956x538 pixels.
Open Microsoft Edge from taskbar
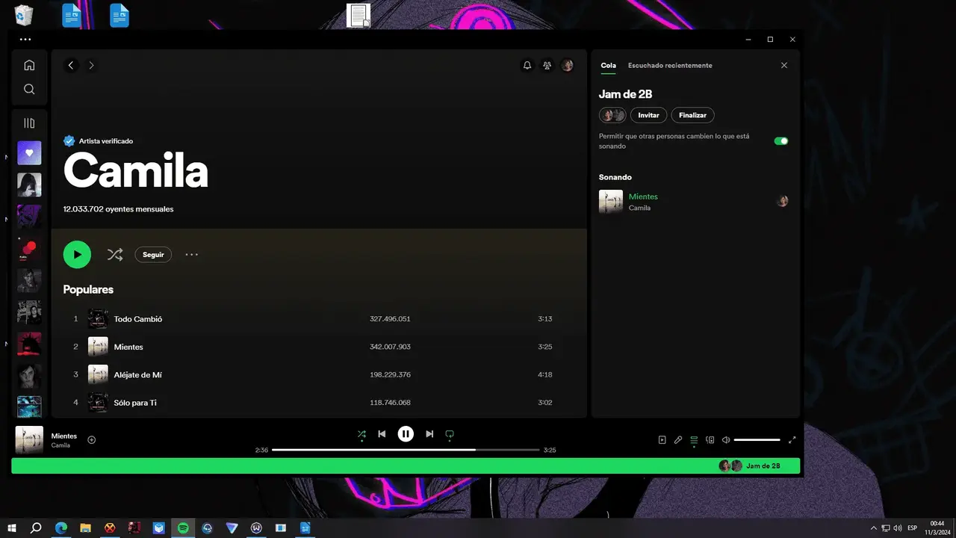pos(61,528)
